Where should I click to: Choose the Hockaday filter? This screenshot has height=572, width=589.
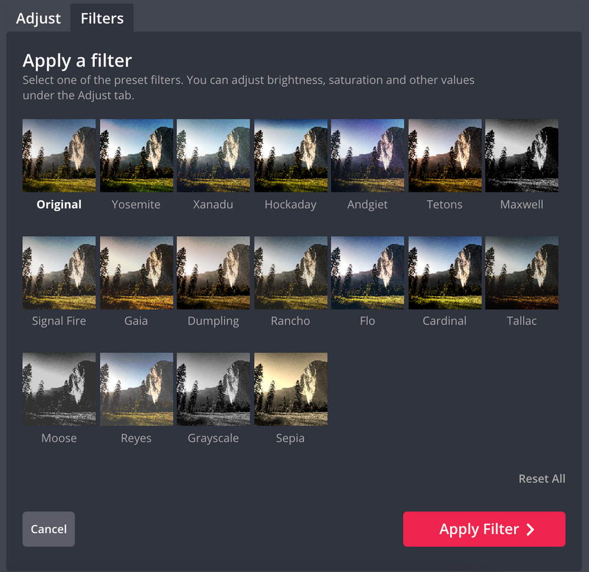[x=290, y=155]
